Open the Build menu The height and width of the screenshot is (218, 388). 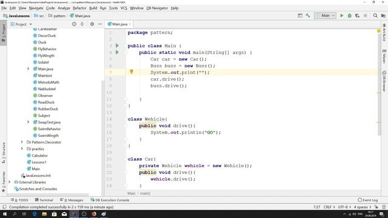click(93, 8)
